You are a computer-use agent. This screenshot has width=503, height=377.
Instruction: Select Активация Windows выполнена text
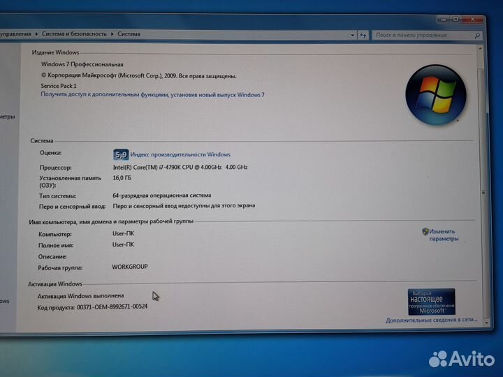point(80,295)
